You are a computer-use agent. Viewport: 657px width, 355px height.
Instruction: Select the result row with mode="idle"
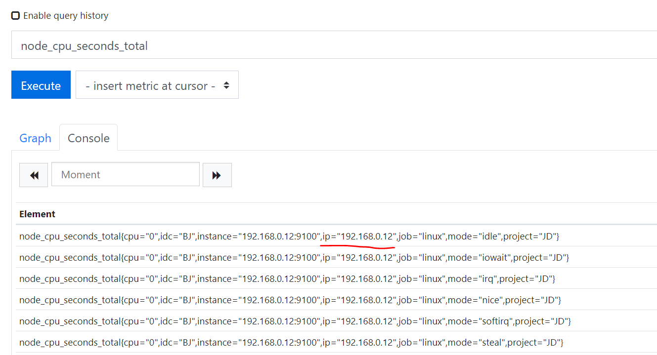point(336,236)
